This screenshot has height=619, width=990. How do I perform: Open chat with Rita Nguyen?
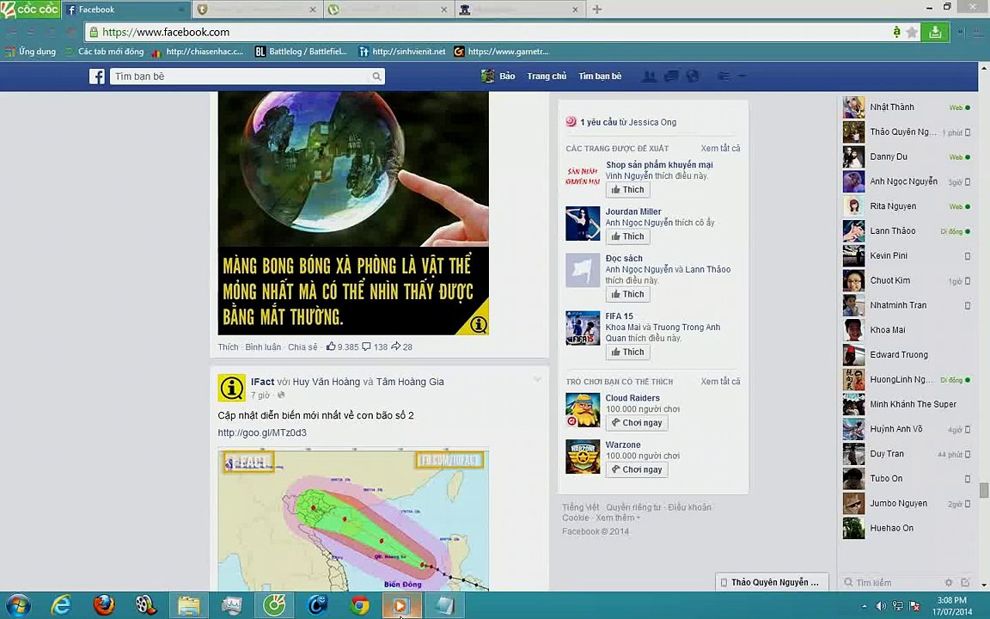(x=907, y=206)
